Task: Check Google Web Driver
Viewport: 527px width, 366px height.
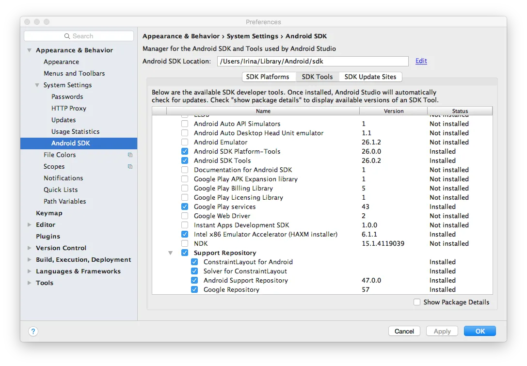Action: click(185, 216)
